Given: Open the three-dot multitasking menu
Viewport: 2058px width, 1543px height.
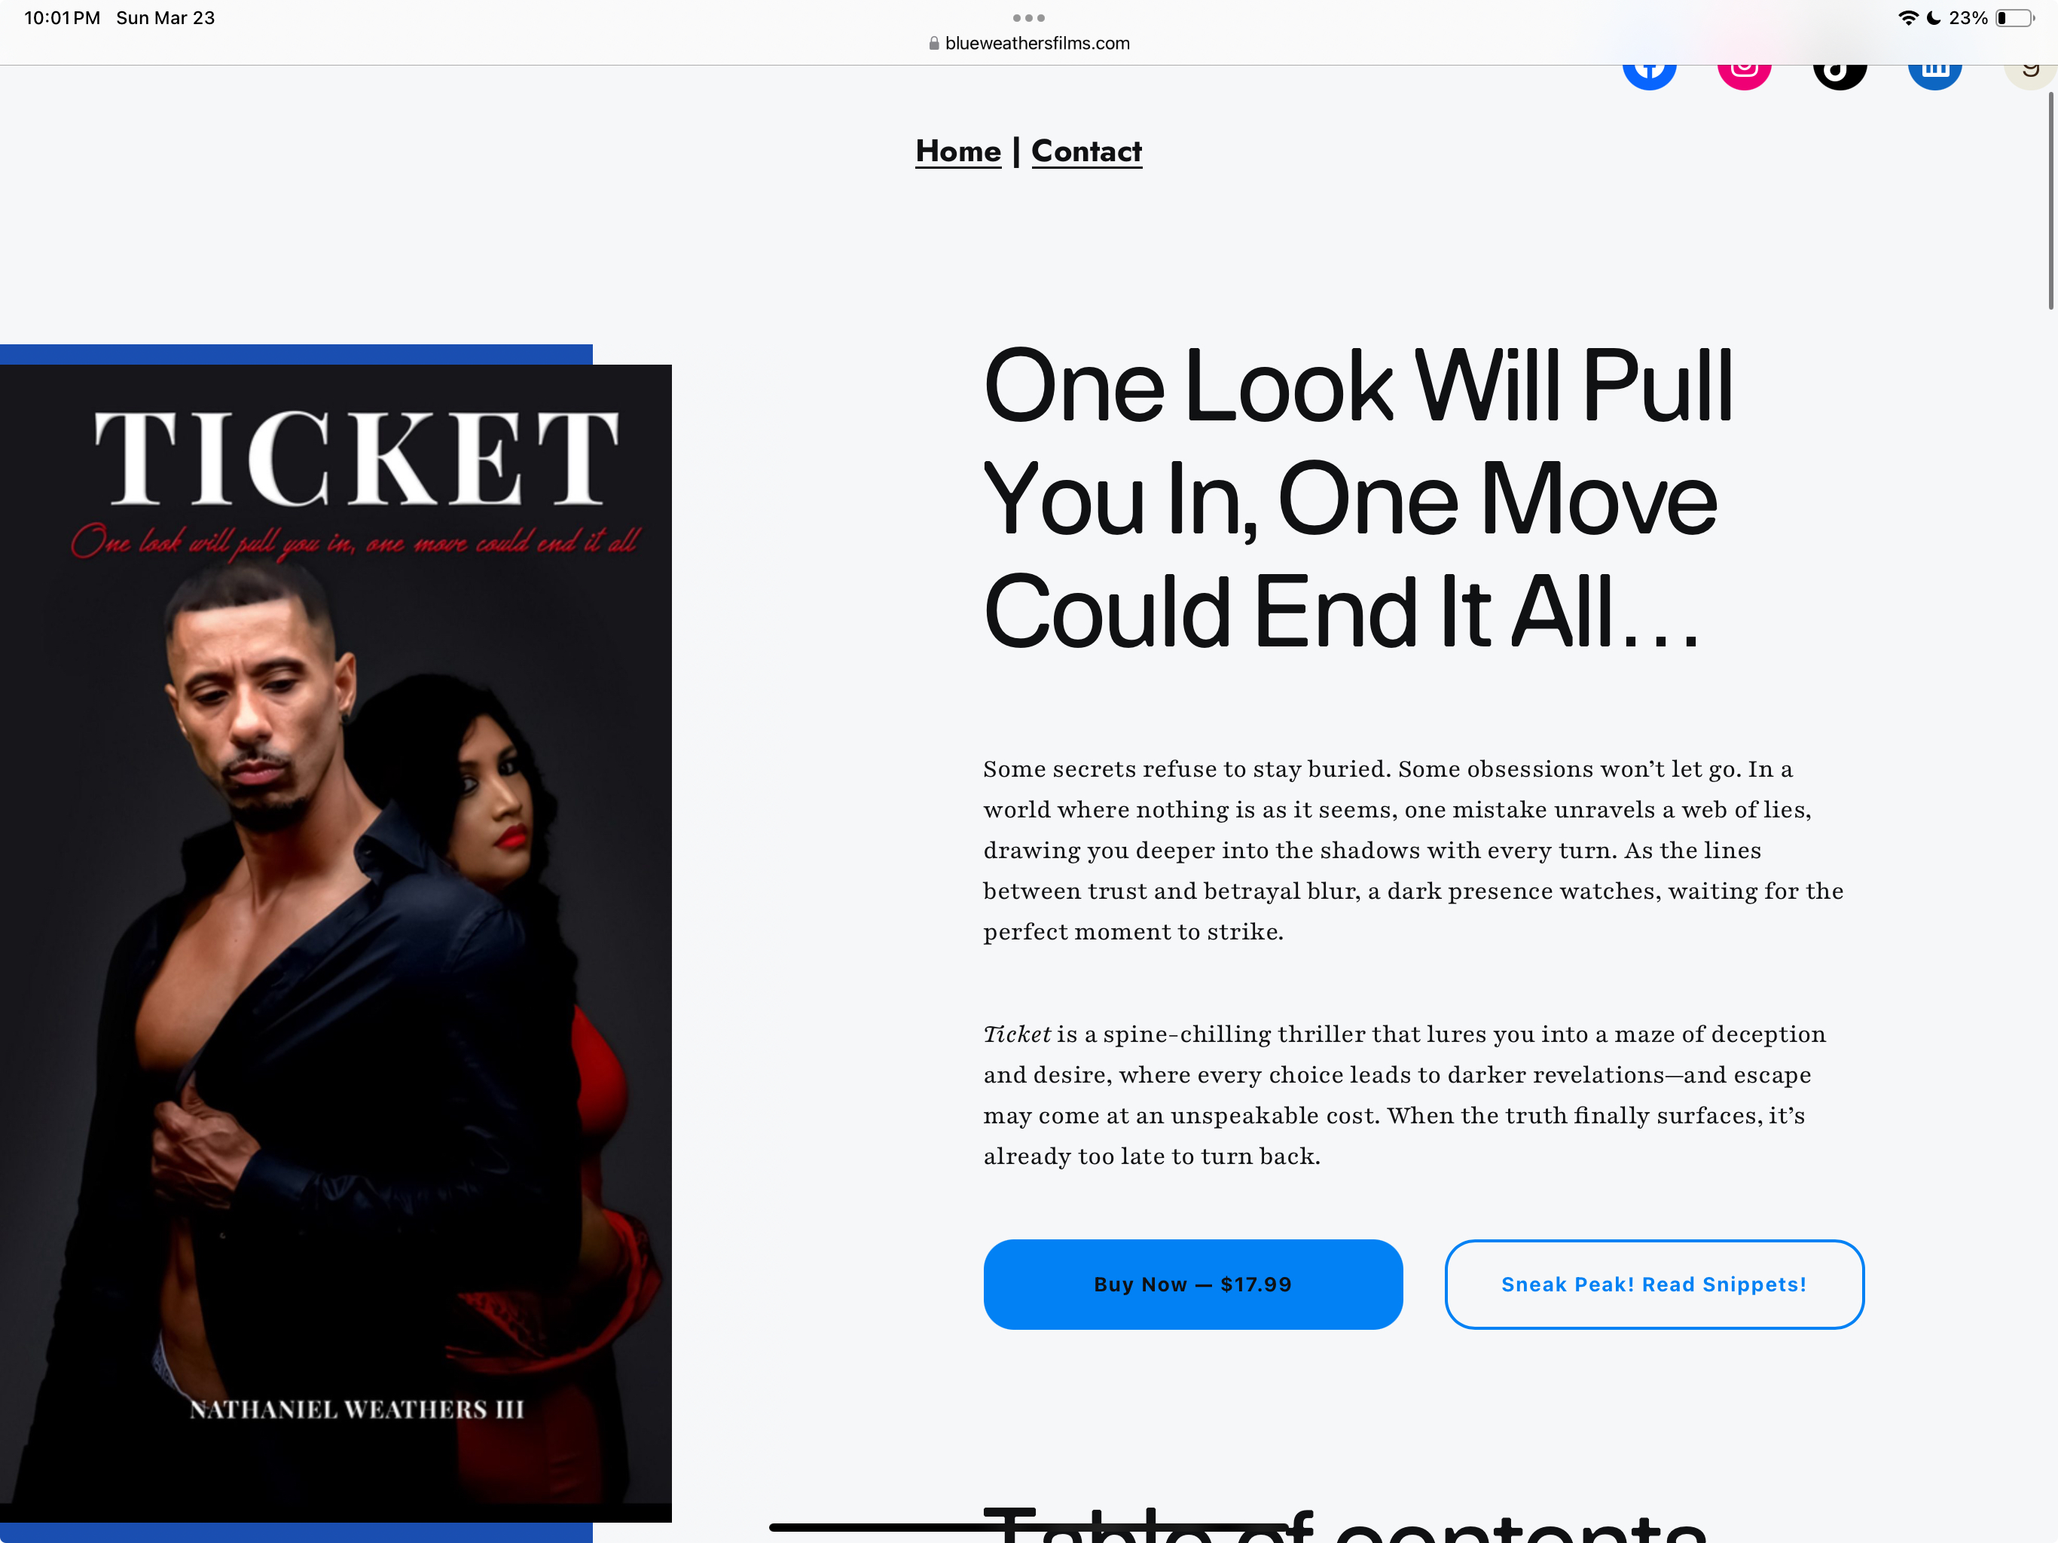Looking at the screenshot, I should point(1028,17).
